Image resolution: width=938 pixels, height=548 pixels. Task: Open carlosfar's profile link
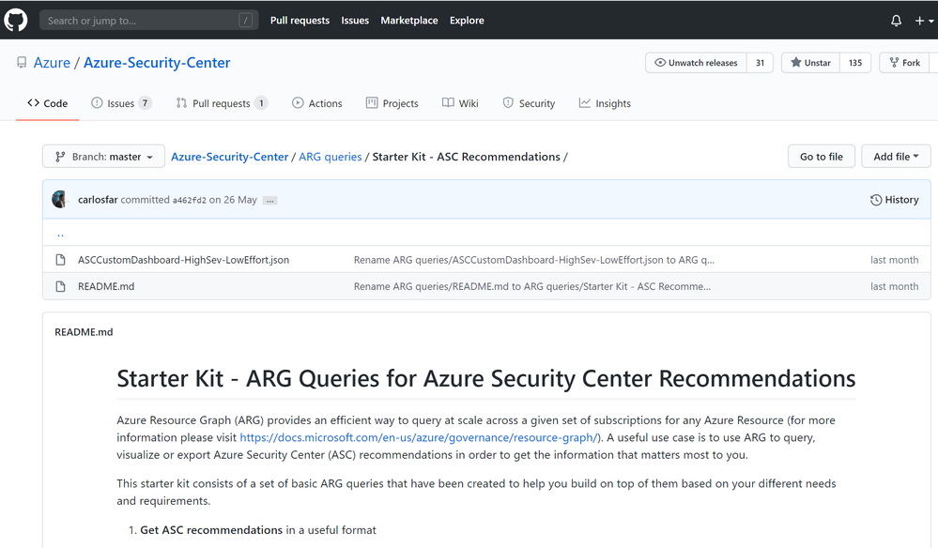(x=98, y=200)
